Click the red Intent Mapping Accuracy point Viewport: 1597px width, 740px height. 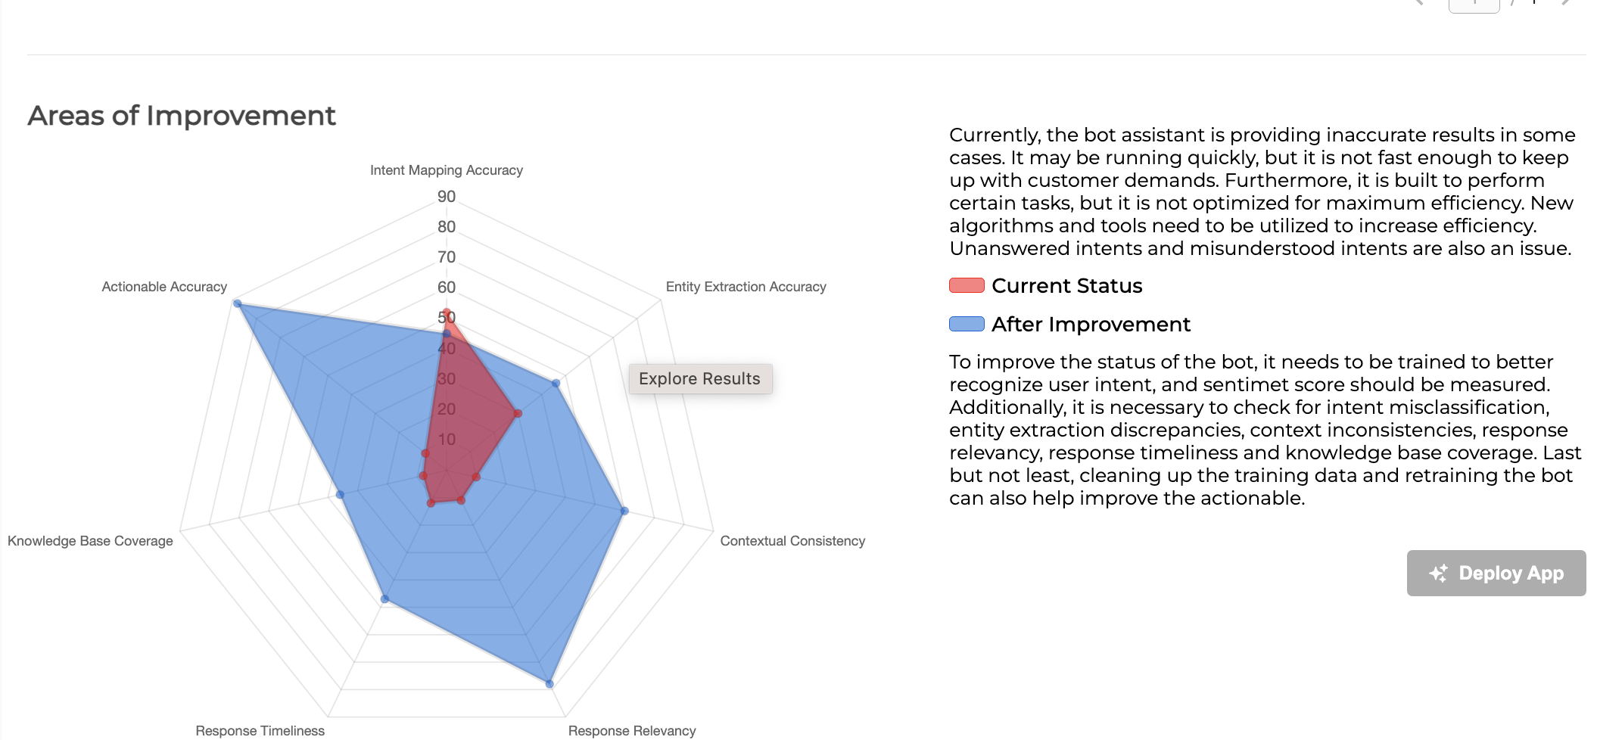click(x=447, y=312)
